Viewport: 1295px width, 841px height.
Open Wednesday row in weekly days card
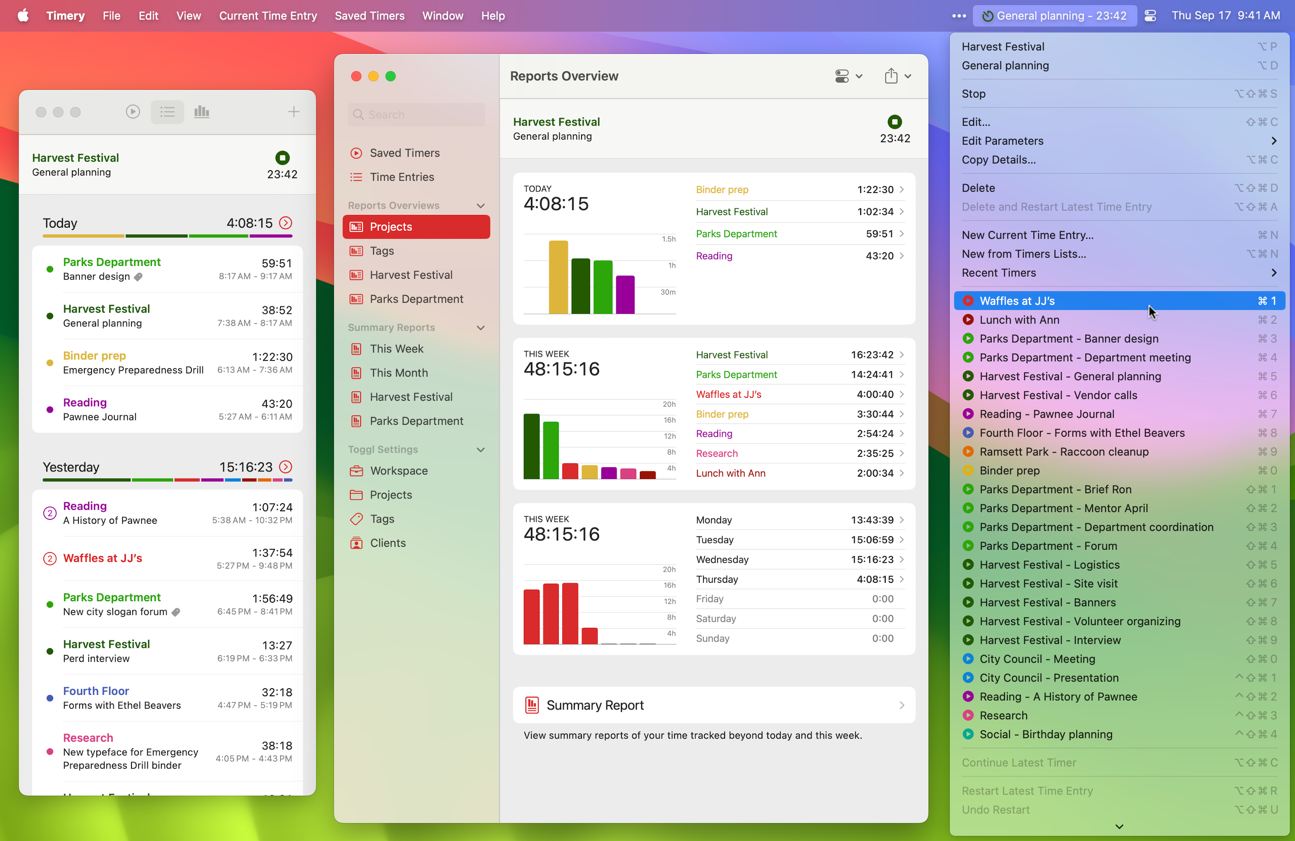tap(800, 559)
